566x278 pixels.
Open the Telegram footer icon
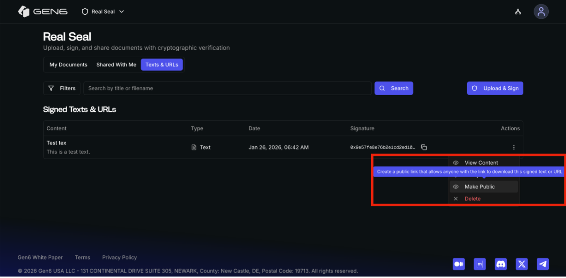(x=542, y=264)
